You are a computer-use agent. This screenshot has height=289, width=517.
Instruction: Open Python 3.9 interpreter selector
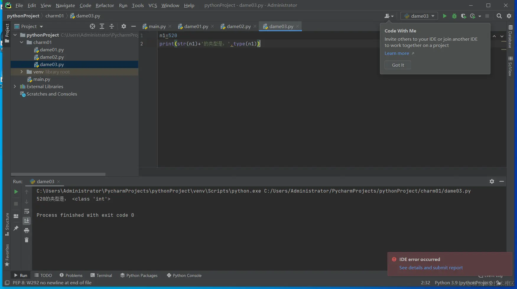tap(463, 283)
